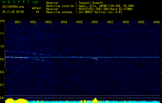This screenshot has height=103, width=162.
Task: Click the 0556 time marker
Action: click(x=95, y=22)
